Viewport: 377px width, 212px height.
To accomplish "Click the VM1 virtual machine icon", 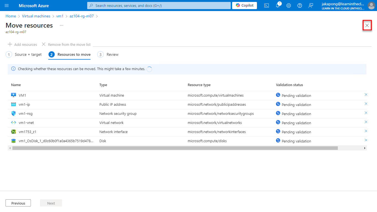I will (14, 95).
